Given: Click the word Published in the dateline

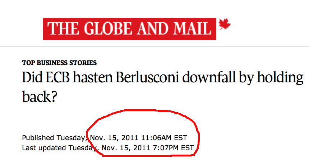Looking at the screenshot, I should (x=38, y=138).
